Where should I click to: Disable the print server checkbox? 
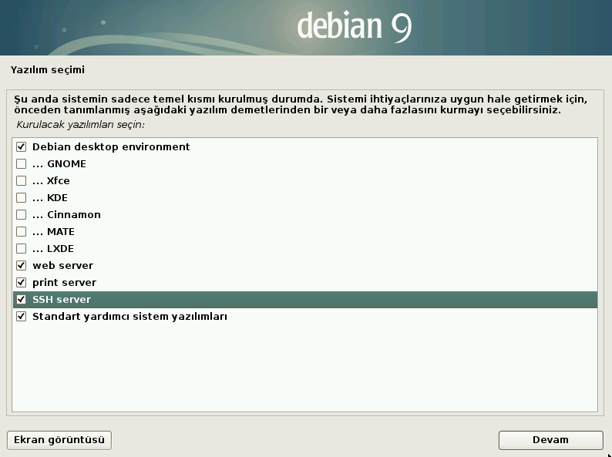(21, 282)
